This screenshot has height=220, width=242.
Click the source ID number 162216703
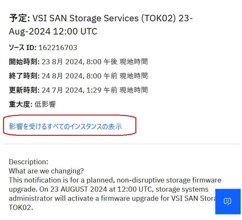pyautogui.click(x=58, y=47)
